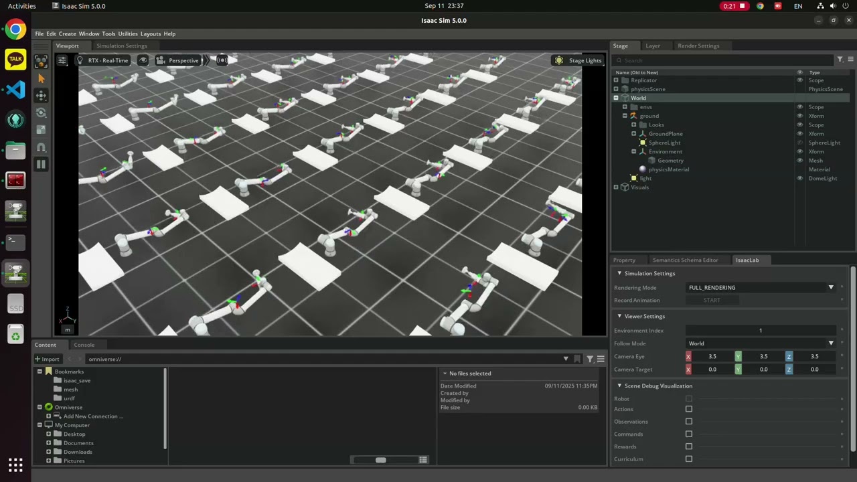Screen dimensions: 857x482
Task: Click the RTX - Real-Time renderer button
Action: pos(102,60)
